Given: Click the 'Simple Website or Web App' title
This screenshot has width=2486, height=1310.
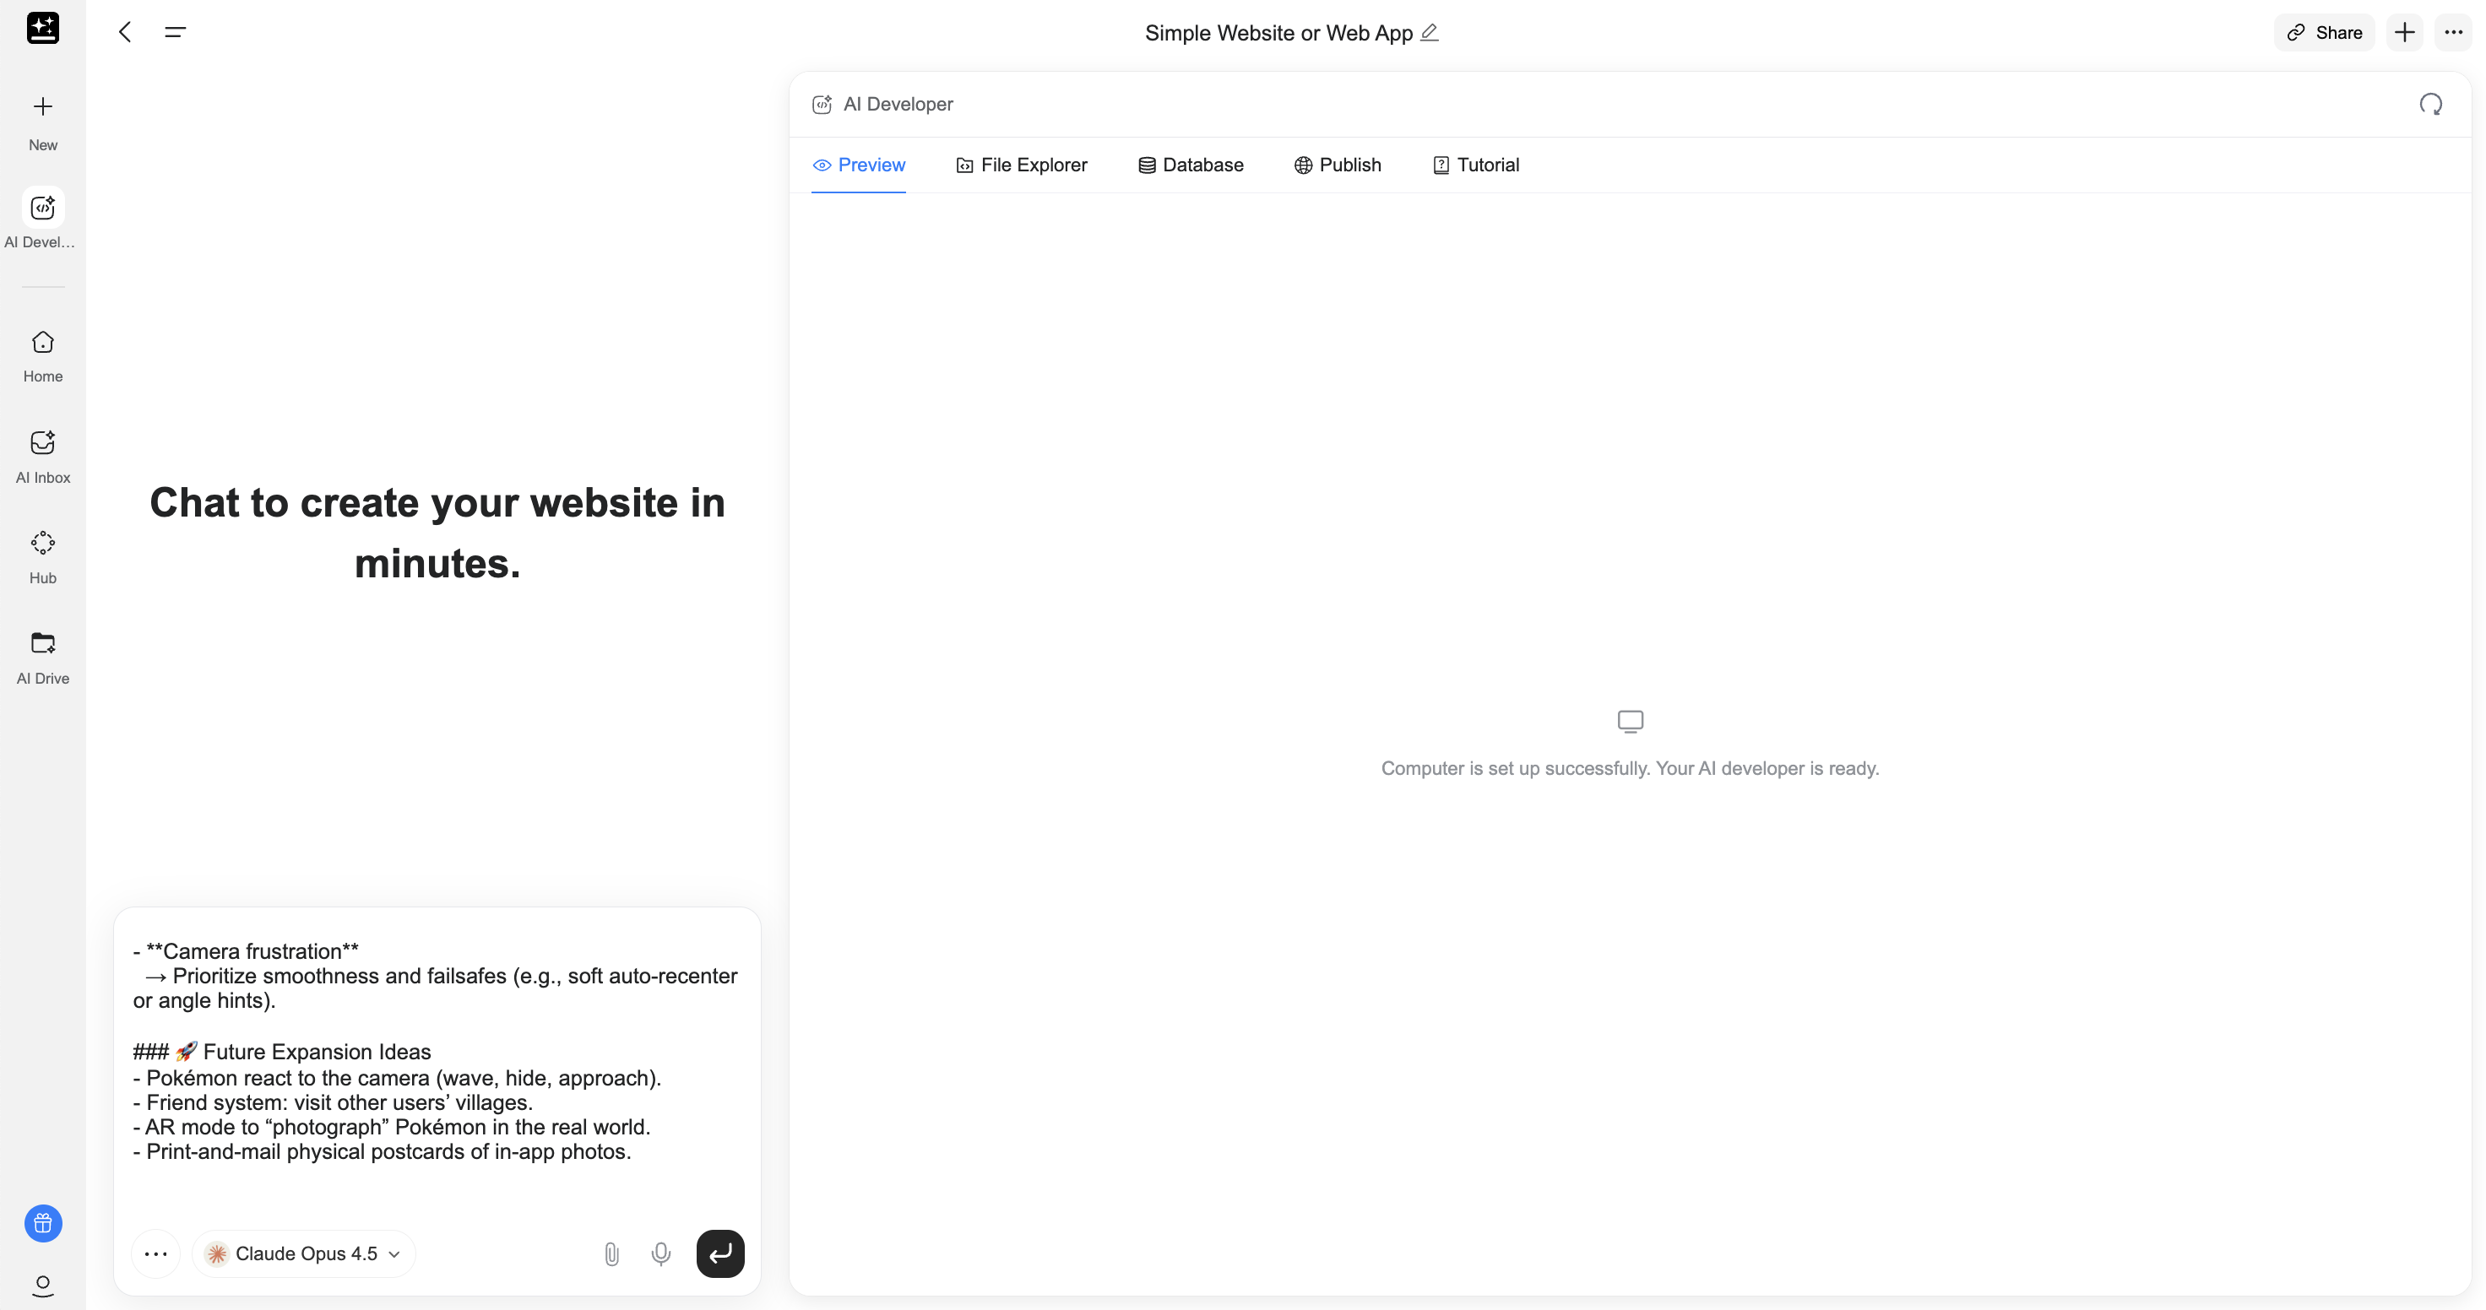Looking at the screenshot, I should click(1278, 33).
